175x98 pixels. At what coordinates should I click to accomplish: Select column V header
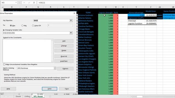106,7
